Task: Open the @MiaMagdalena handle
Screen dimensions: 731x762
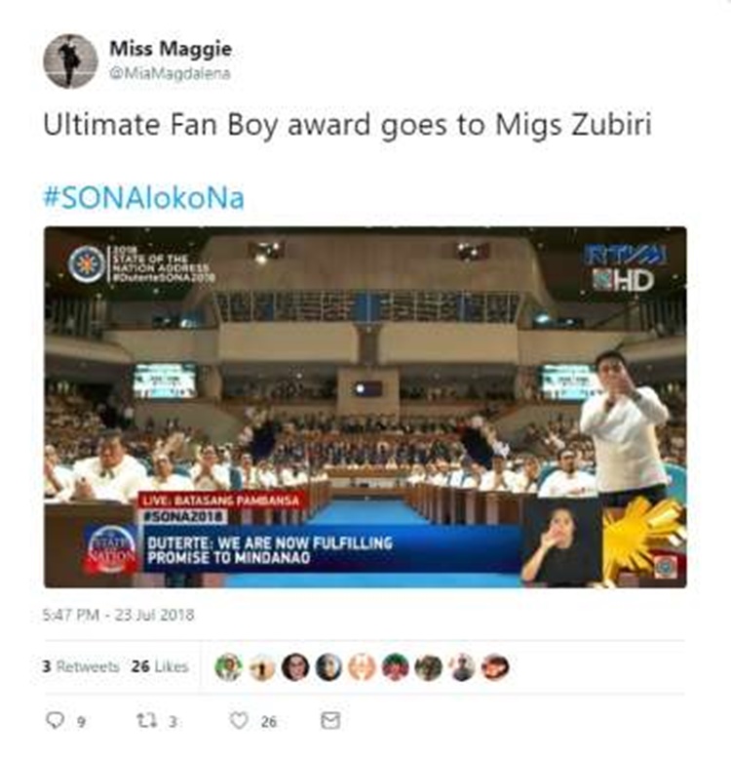Action: pyautogui.click(x=170, y=73)
